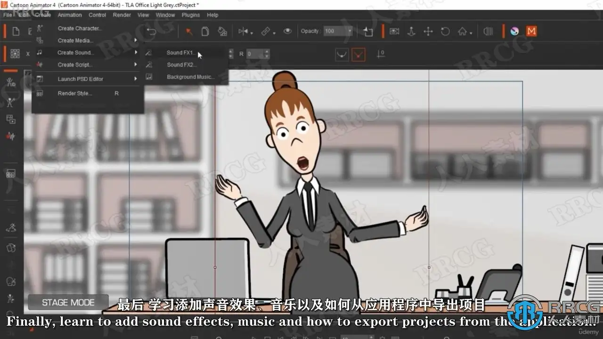Open the Plugins menu
The width and height of the screenshot is (603, 339).
point(191,15)
